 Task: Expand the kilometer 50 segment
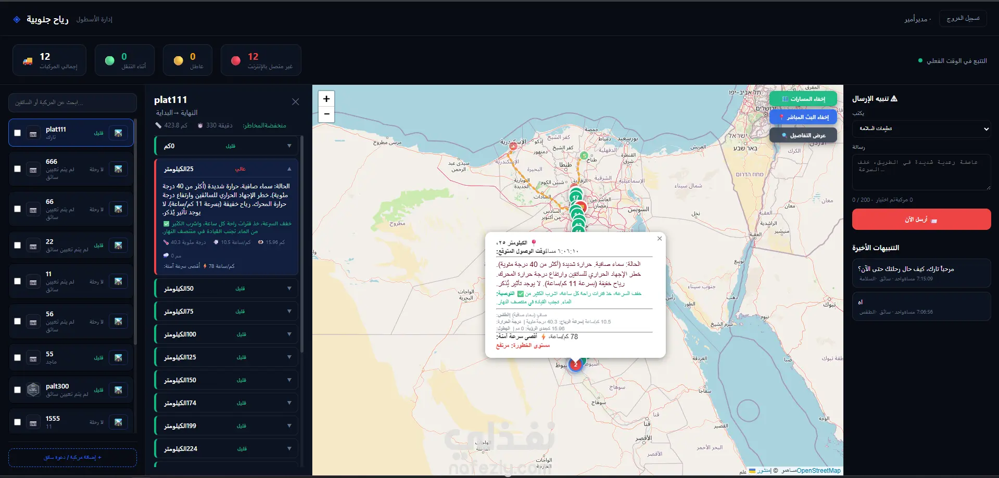pos(226,289)
